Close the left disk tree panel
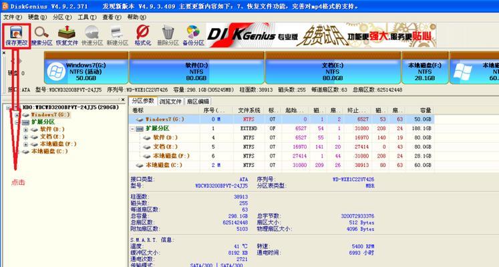 click(x=123, y=100)
